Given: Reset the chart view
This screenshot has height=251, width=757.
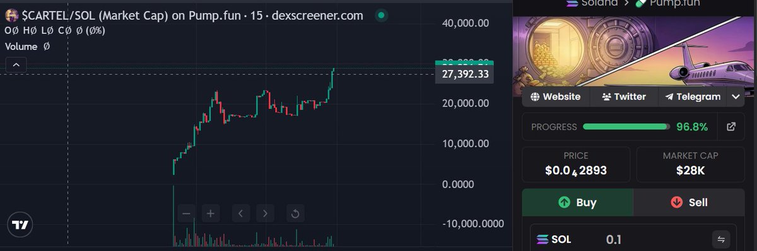Looking at the screenshot, I should [295, 214].
